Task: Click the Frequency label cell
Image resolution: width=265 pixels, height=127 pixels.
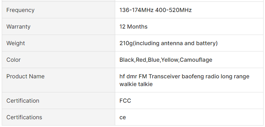Action: tap(58, 10)
